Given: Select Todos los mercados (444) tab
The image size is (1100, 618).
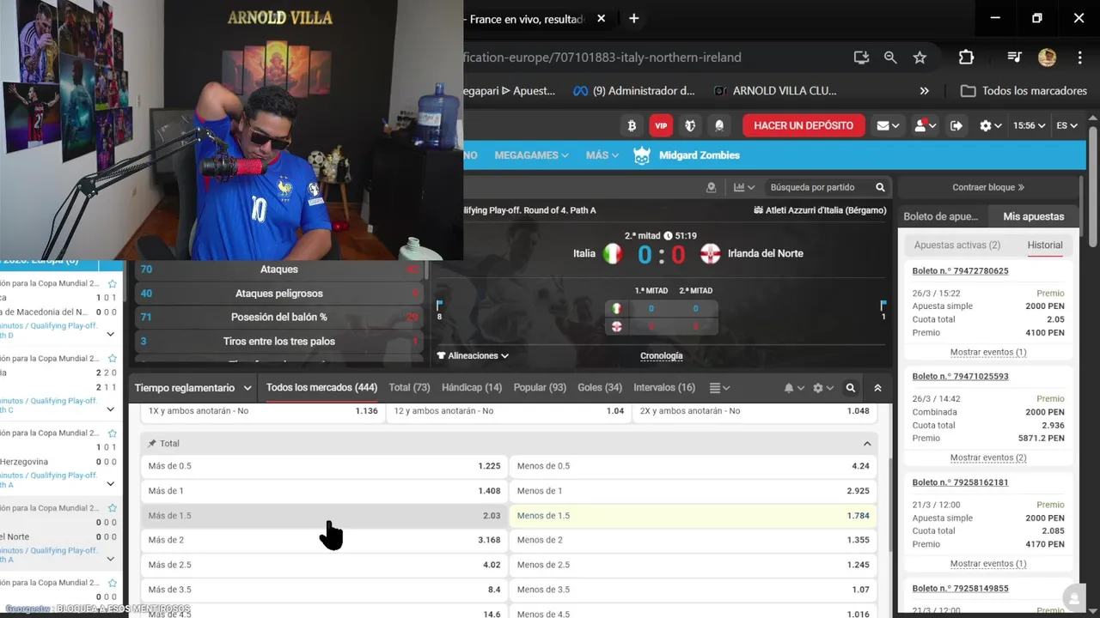Looking at the screenshot, I should point(321,388).
